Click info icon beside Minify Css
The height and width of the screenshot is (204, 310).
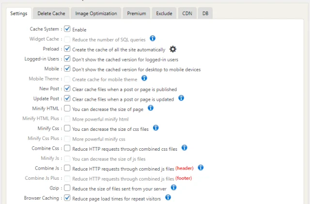coord(156,128)
